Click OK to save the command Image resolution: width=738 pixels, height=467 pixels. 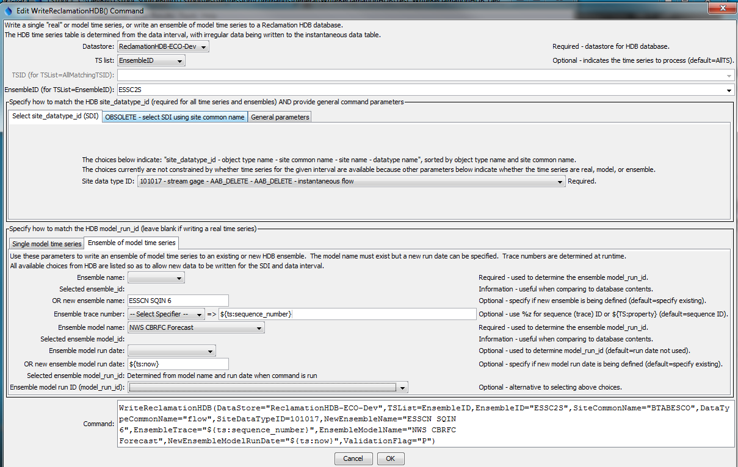(390, 458)
